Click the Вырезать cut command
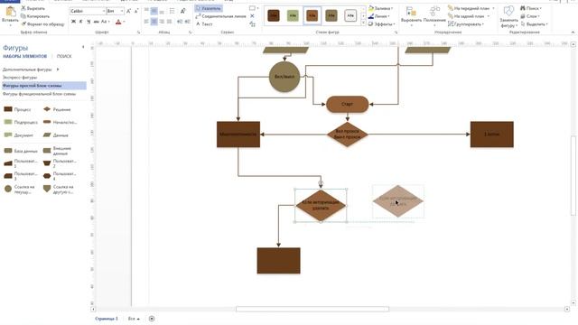Image resolution: width=578 pixels, height=325 pixels. tap(33, 8)
